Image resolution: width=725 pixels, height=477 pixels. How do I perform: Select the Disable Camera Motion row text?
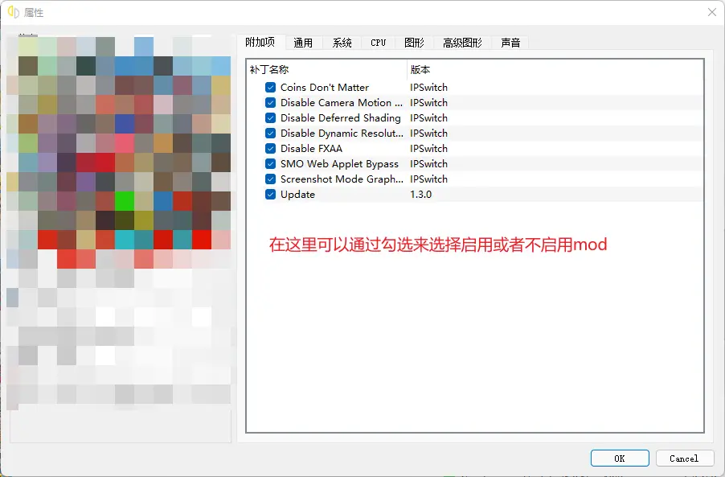(342, 103)
